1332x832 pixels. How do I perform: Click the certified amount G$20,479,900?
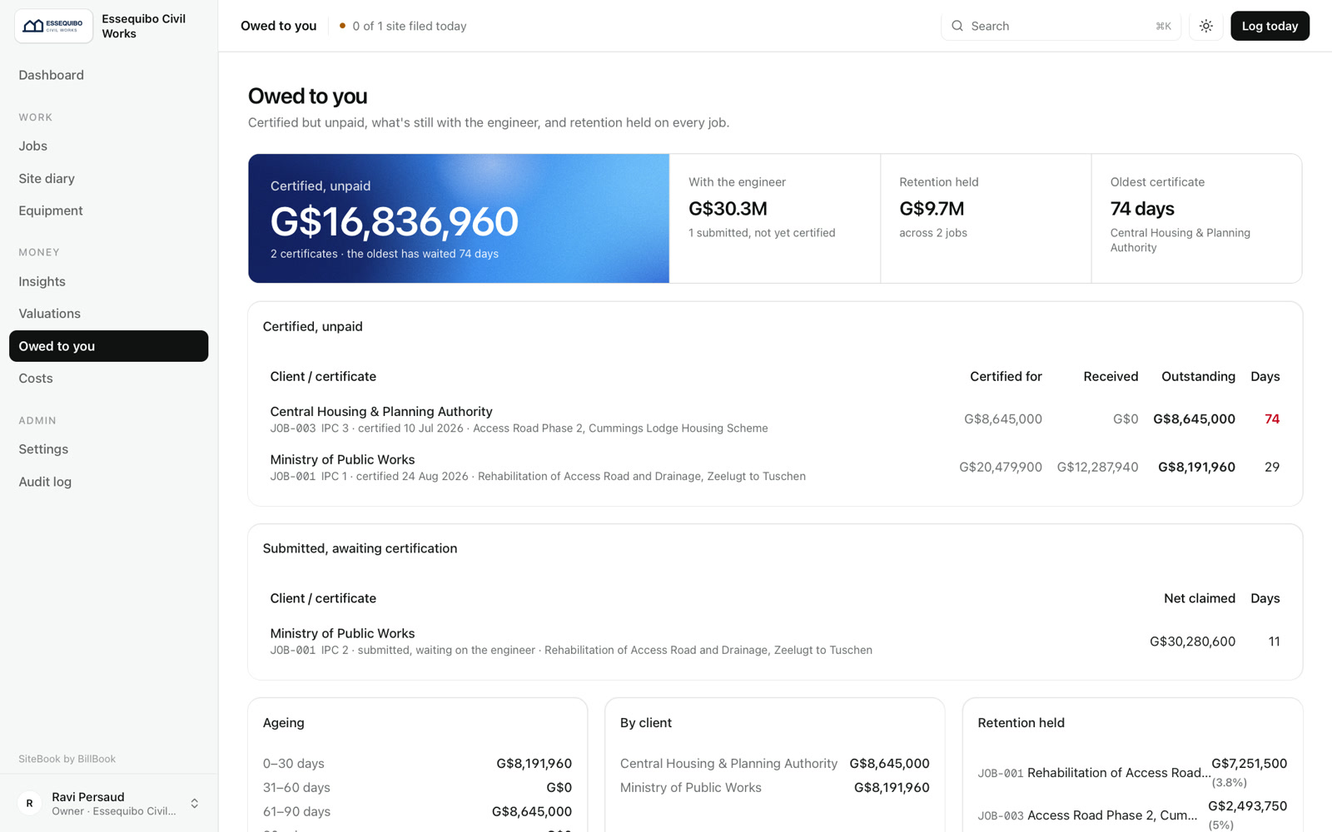(x=1001, y=468)
